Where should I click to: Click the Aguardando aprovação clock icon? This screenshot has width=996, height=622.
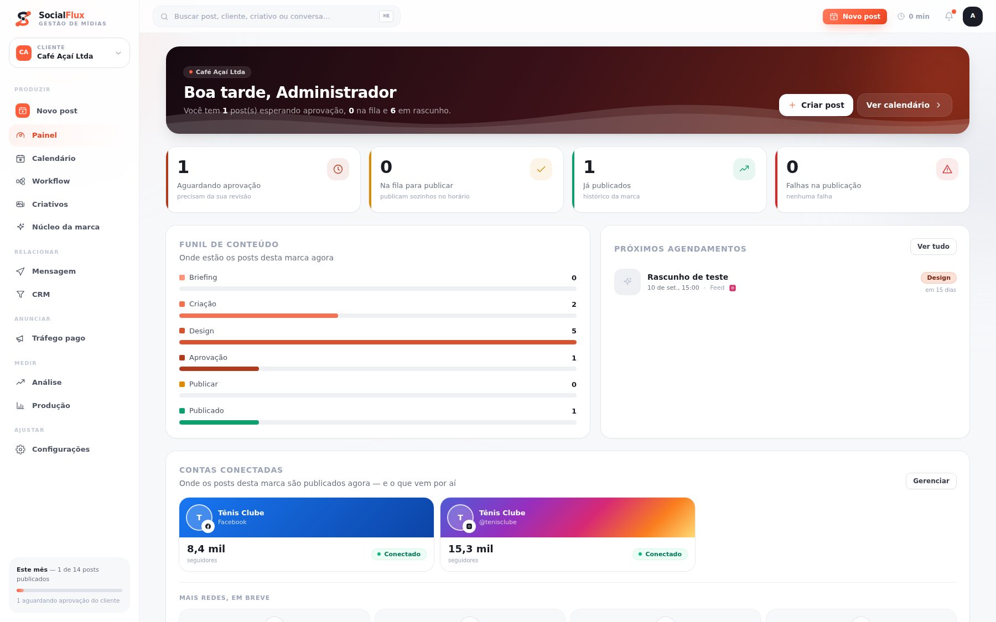click(338, 169)
